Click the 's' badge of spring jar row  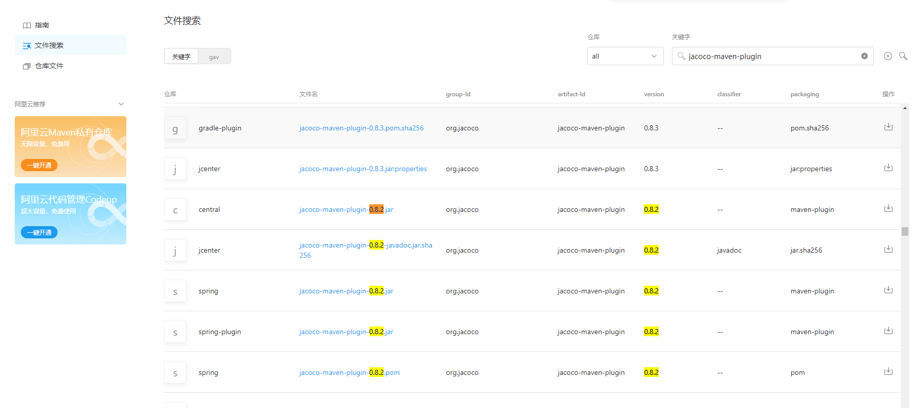pos(175,291)
